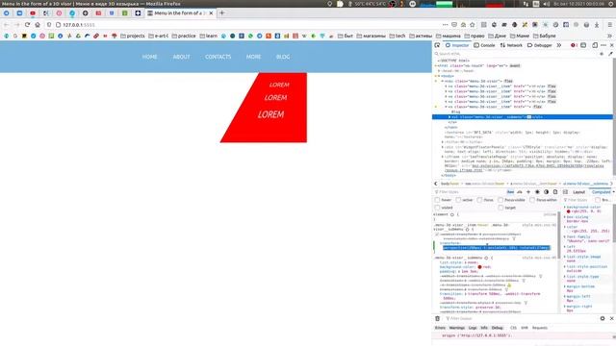Click the HOME link in the page menu
This screenshot has width=616, height=346.
tap(150, 57)
